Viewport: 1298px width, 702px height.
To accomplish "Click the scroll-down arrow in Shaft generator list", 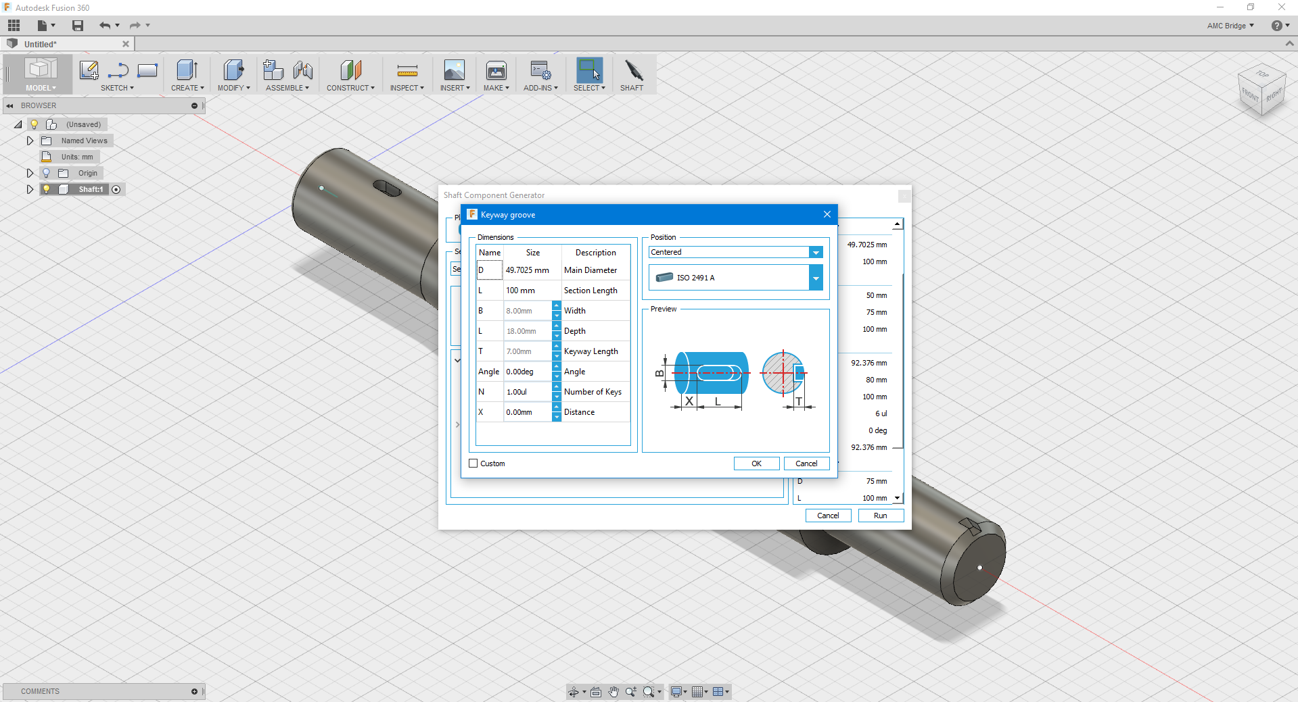I will tap(898, 498).
